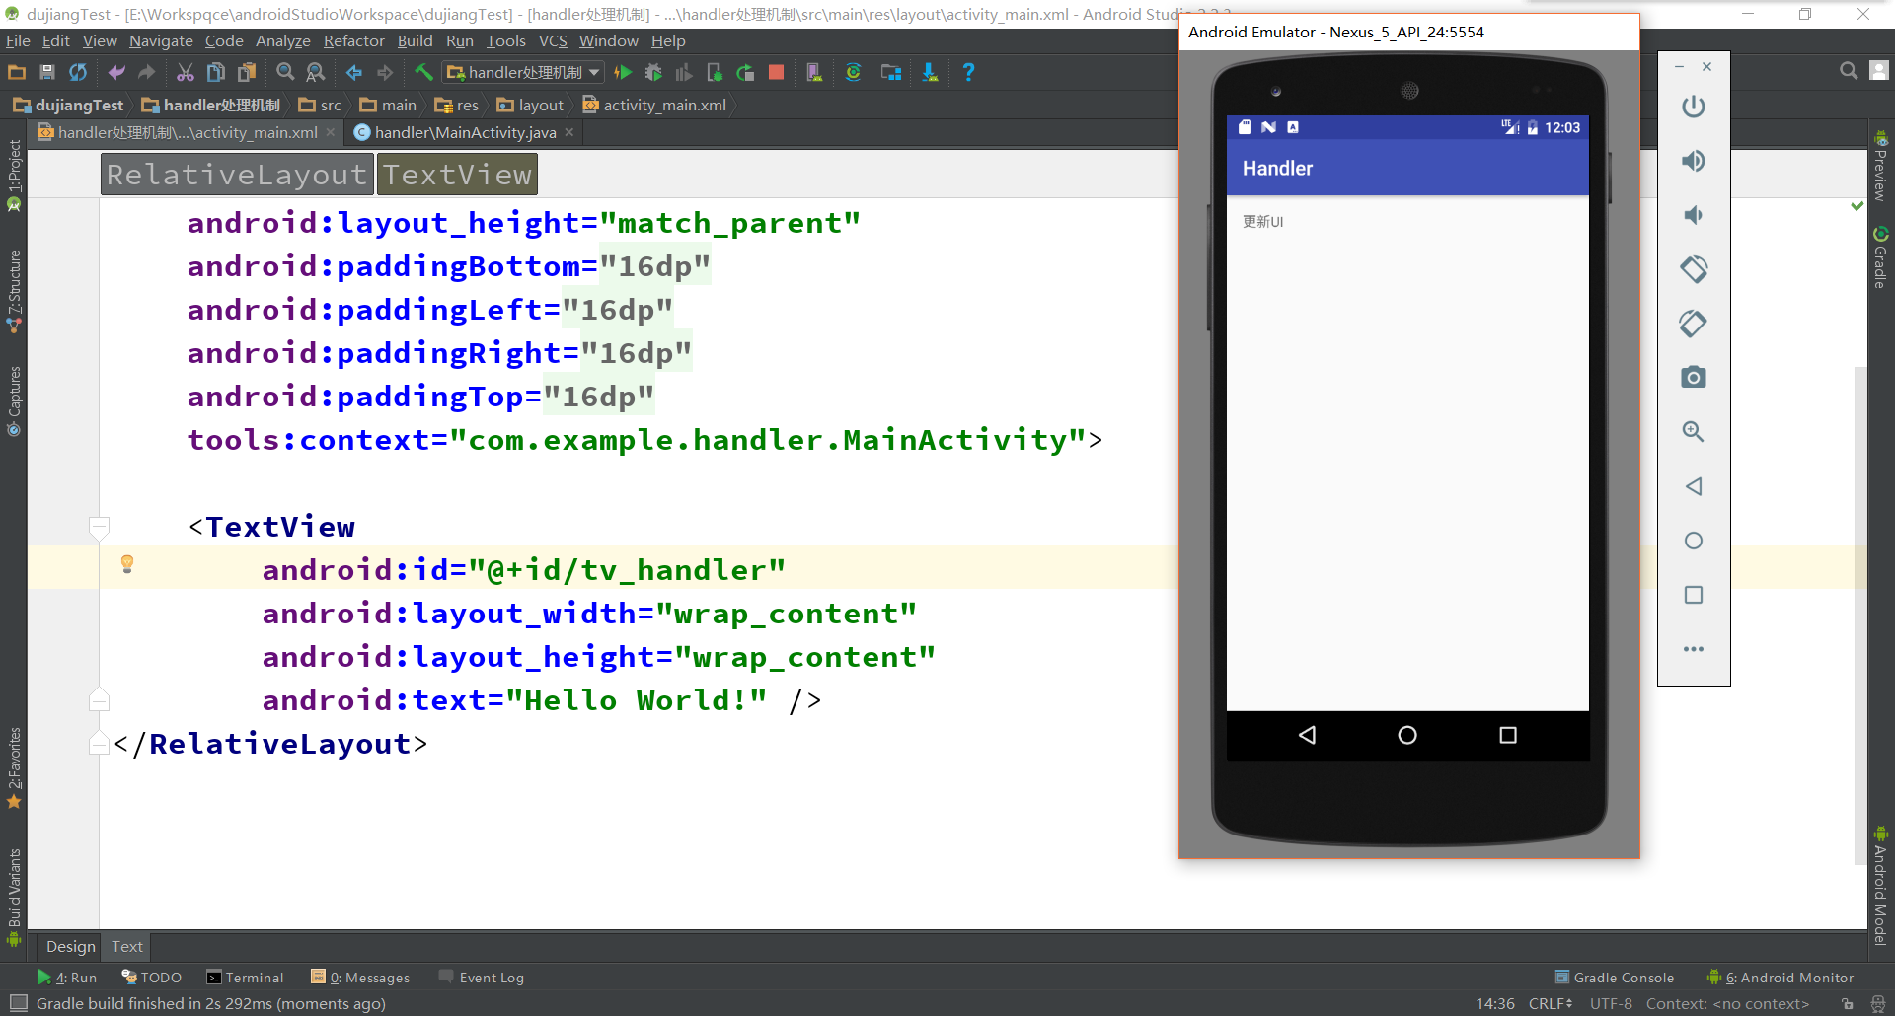Collapse the TextView tag fold marker
Screen dimensions: 1895x1016
99,527
